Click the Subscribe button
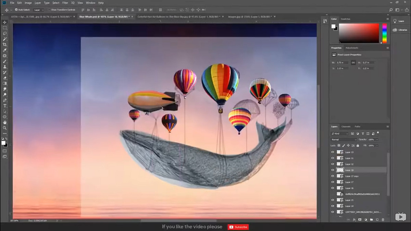The height and width of the screenshot is (231, 411). click(x=238, y=227)
